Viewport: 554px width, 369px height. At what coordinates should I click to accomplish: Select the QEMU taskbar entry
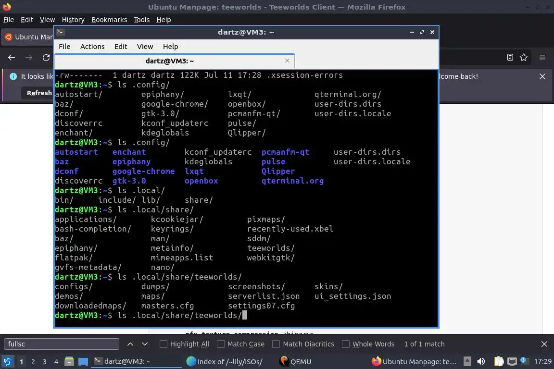[295, 362]
